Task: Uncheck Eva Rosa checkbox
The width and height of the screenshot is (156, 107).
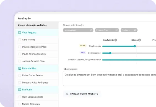Action: (20, 90)
